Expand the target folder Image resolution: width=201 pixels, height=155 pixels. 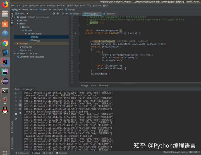[x=18, y=44]
